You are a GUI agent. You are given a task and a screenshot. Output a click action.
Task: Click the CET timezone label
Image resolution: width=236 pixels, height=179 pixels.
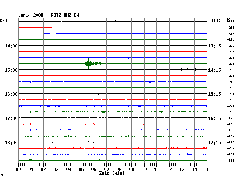[4, 21]
